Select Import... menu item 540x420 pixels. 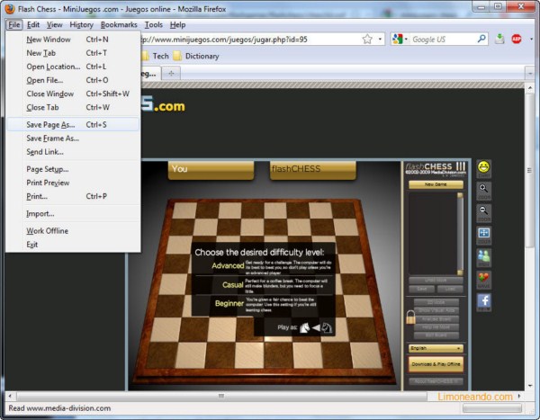[x=73, y=214]
